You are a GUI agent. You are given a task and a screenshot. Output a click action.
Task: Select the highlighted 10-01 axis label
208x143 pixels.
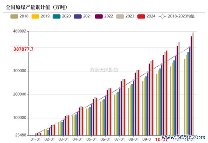[161, 140]
